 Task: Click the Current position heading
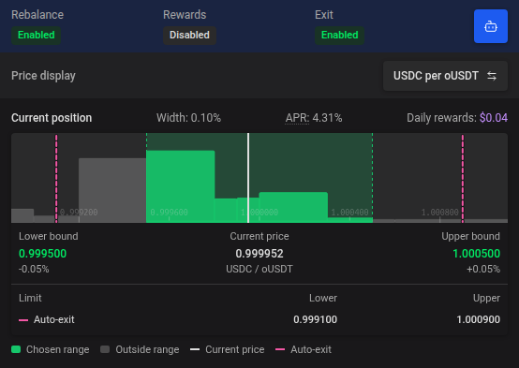click(x=52, y=118)
